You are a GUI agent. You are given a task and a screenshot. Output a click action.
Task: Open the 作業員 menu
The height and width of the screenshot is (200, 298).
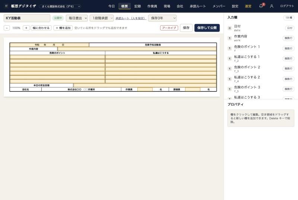tap(152, 6)
